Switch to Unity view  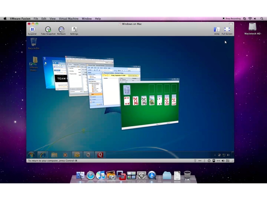point(217,31)
